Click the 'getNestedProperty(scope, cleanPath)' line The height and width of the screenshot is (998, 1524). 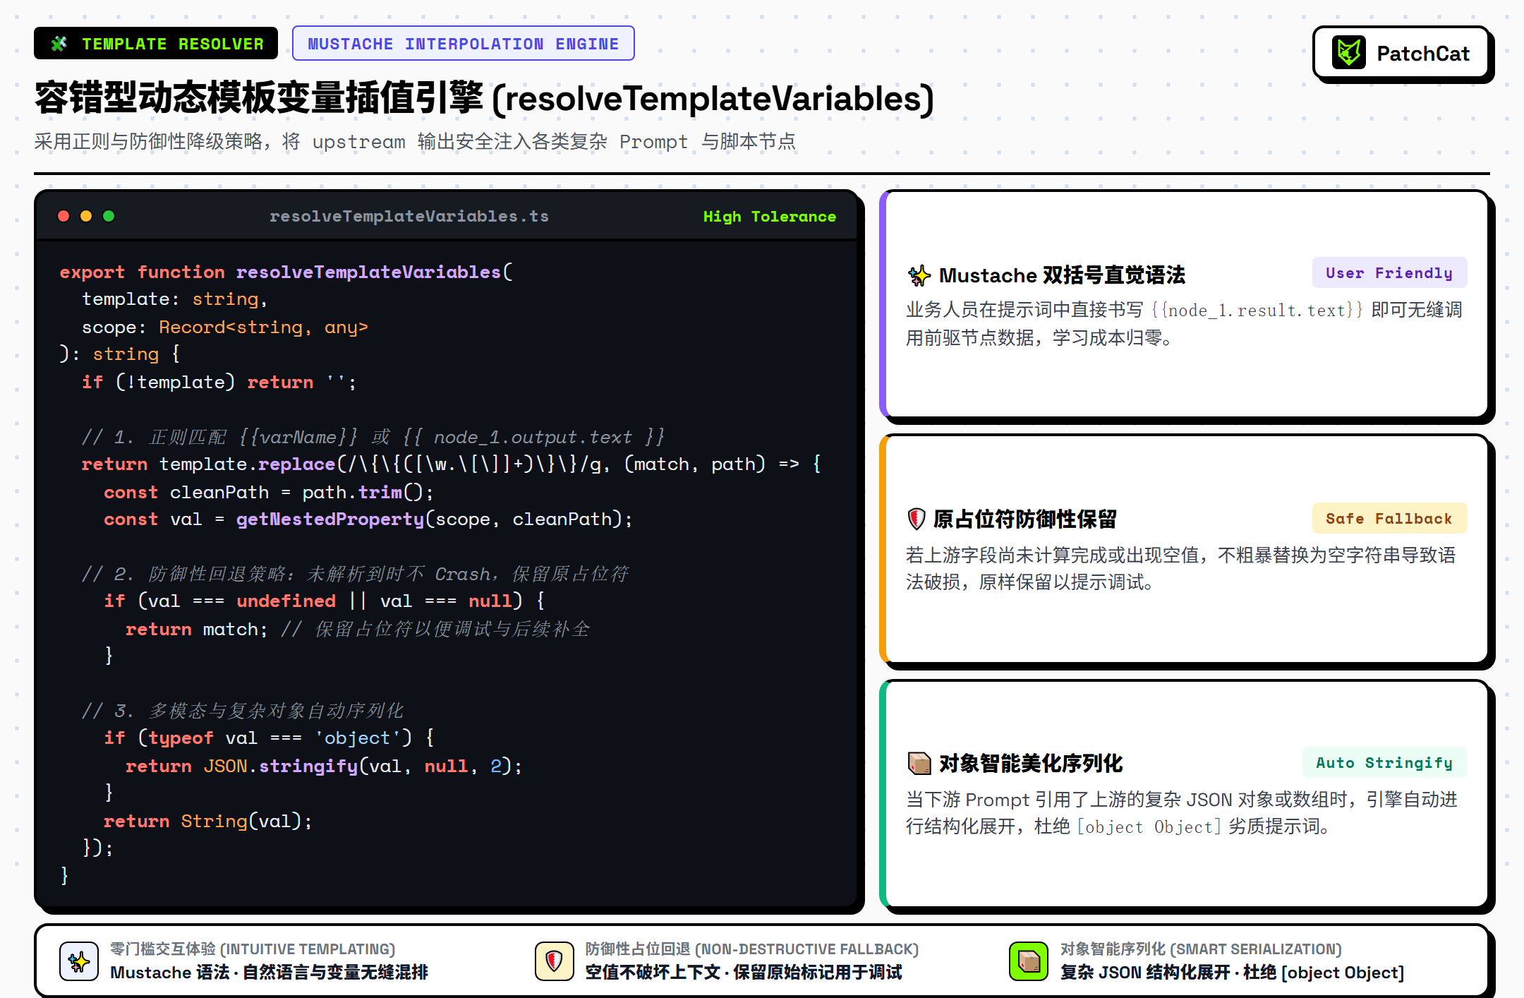coord(368,519)
